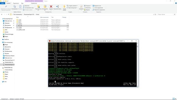The image size is (177, 100).
Task: Go back with the Back arrow
Action: [2, 14]
